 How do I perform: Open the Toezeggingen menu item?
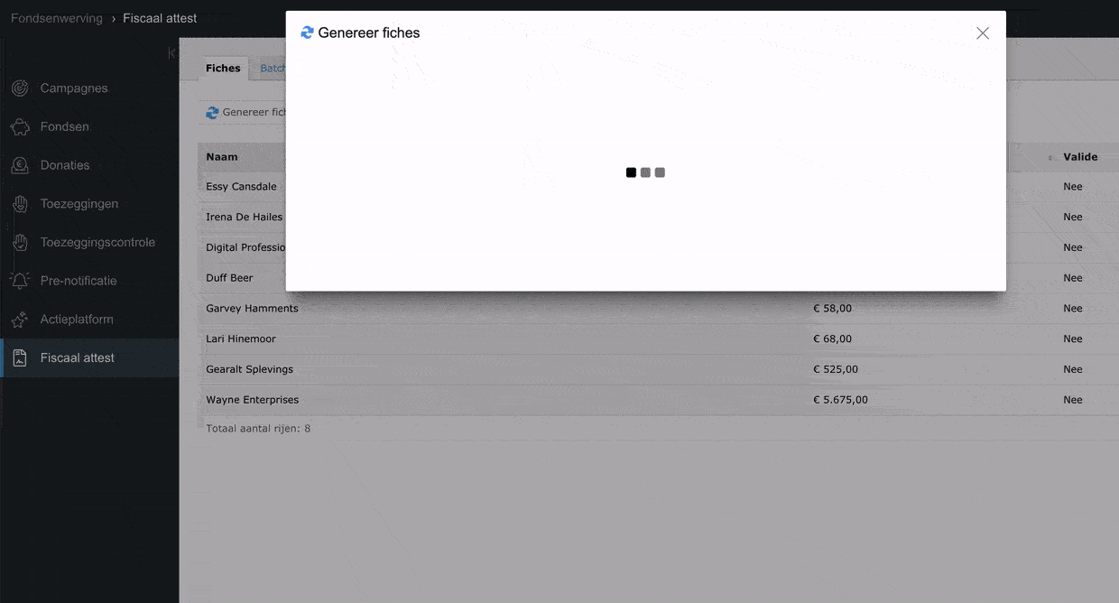(79, 204)
